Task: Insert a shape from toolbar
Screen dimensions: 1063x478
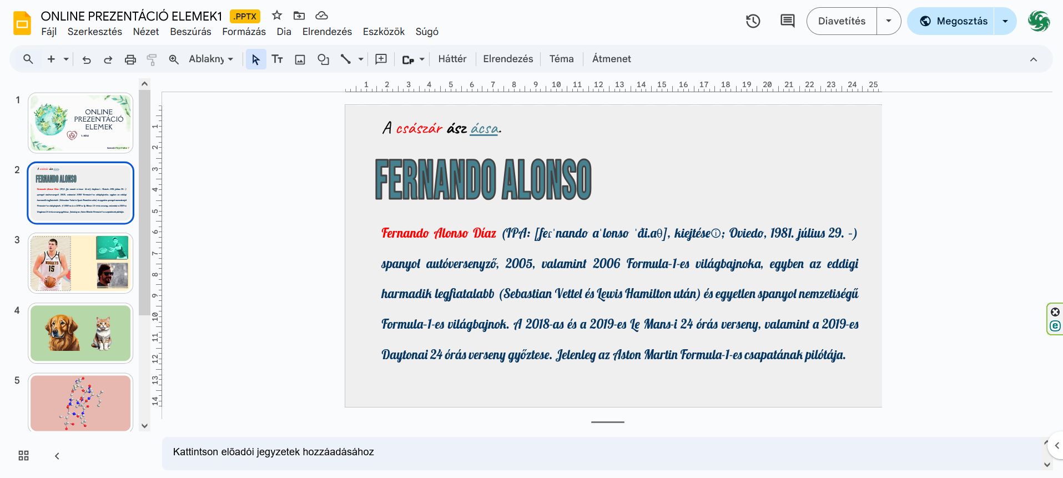Action: 323,59
